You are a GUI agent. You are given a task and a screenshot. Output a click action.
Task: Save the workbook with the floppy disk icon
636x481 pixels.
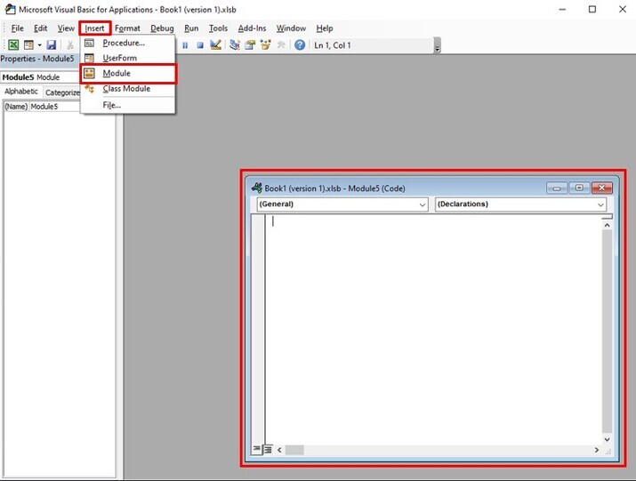pyautogui.click(x=52, y=45)
